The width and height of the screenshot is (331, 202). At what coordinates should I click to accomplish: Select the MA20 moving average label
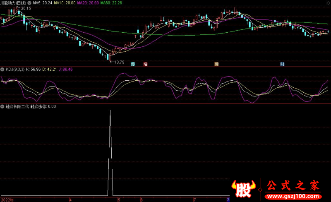tap(90, 2)
